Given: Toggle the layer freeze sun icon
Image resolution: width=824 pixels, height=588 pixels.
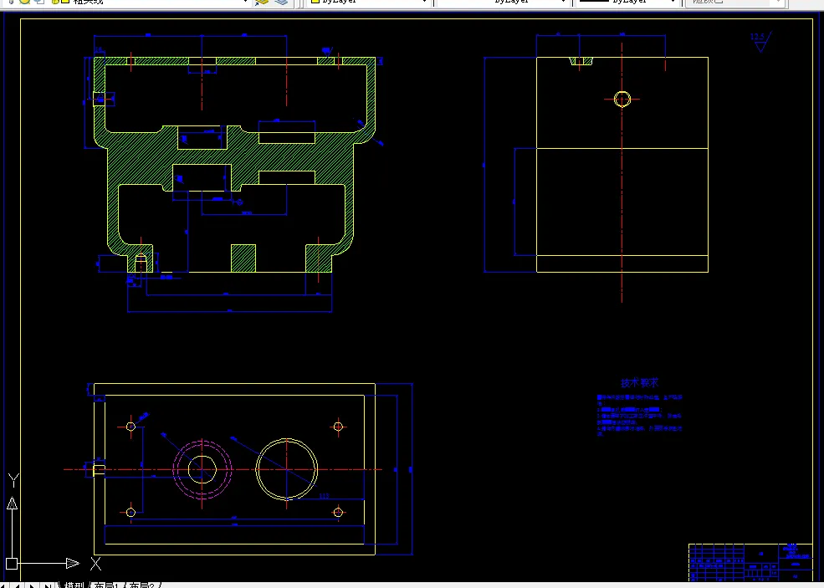Looking at the screenshot, I should 25,2.
